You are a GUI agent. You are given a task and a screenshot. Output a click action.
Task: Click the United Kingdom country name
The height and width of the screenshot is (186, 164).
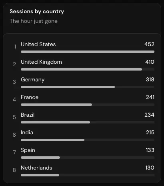pyautogui.click(x=41, y=62)
